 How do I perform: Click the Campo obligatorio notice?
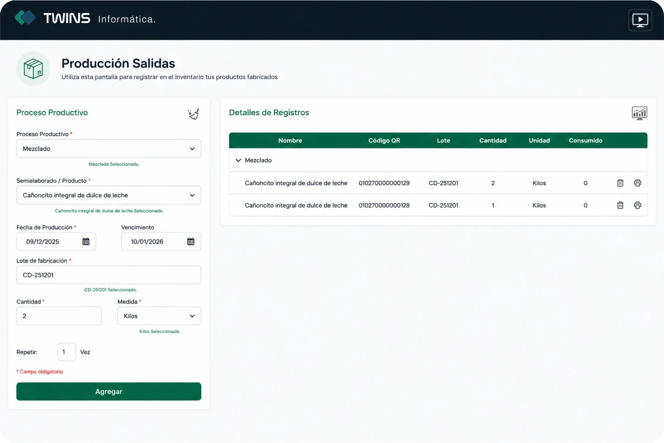pyautogui.click(x=40, y=372)
